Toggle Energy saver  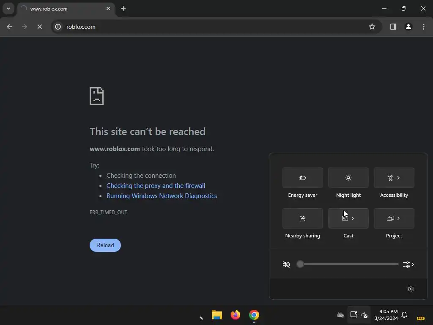303,178
